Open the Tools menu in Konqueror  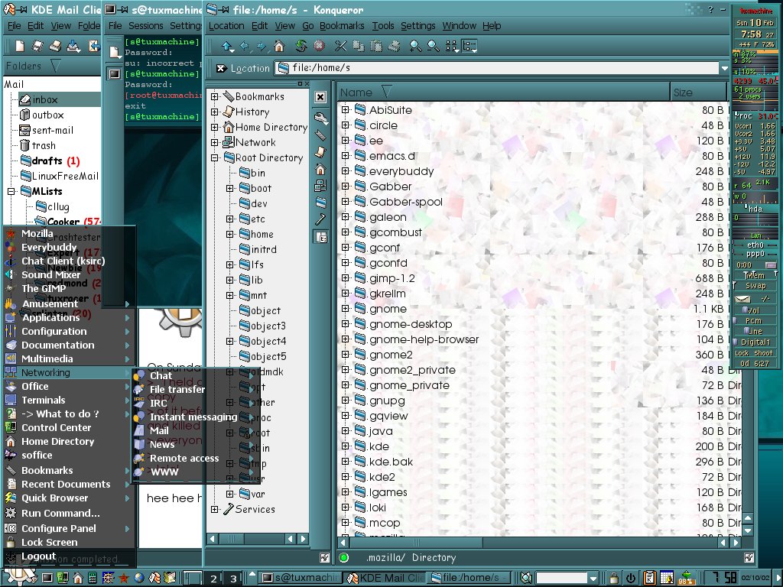(382, 26)
